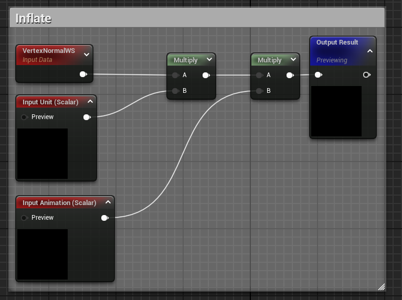
Task: Click Preview input pin on Input Animation node
Action: click(24, 218)
